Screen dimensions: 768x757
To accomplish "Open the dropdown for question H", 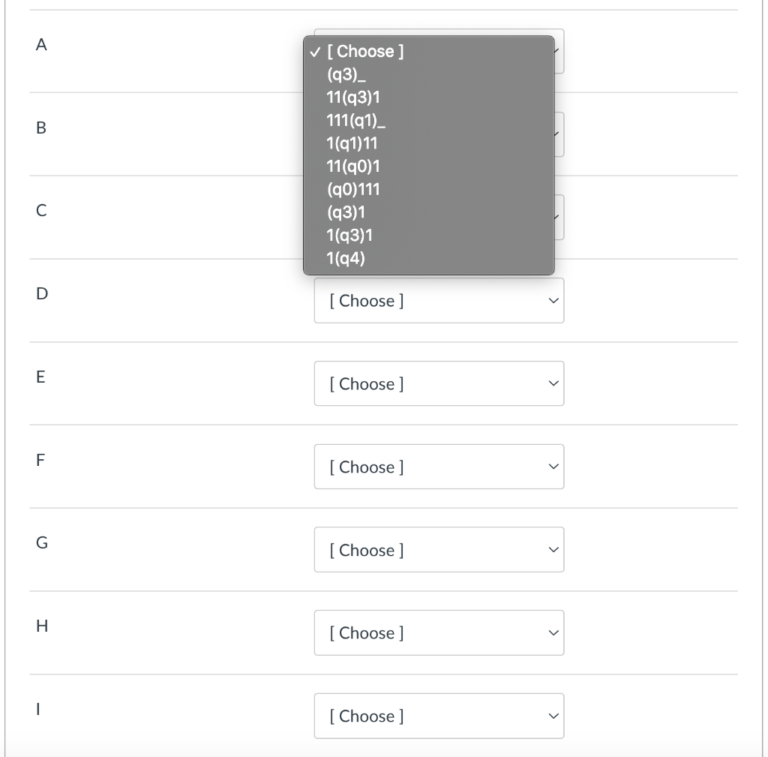I will tap(439, 632).
